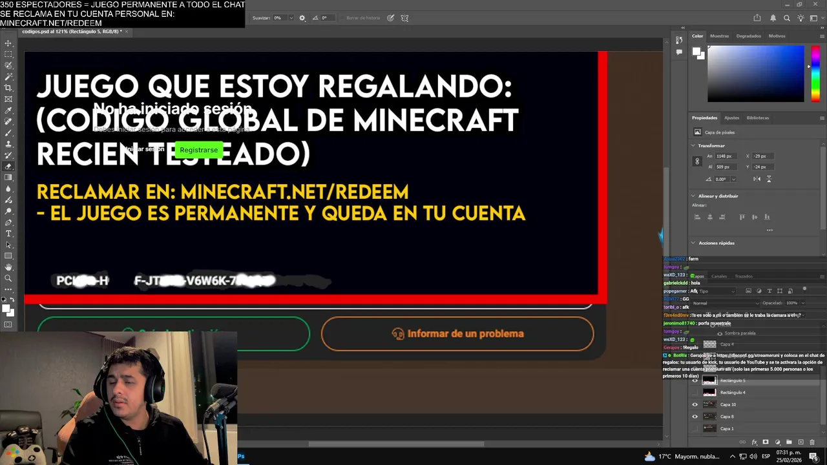Select the Move tool

(x=8, y=43)
